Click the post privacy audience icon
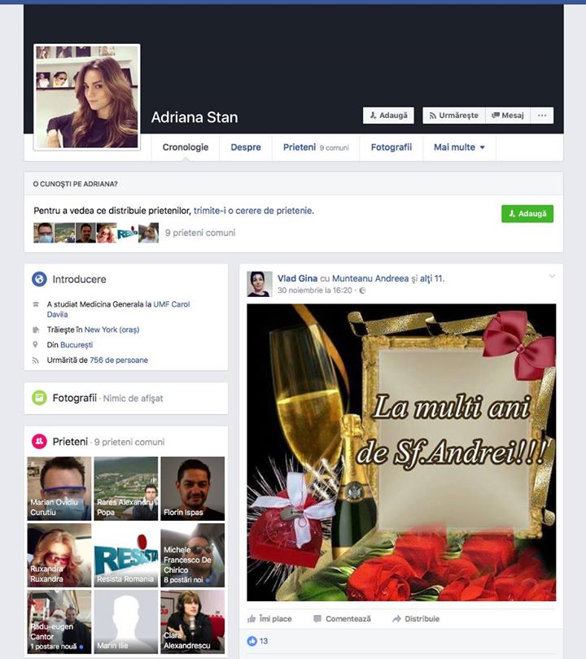The width and height of the screenshot is (586, 659). pyautogui.click(x=363, y=290)
